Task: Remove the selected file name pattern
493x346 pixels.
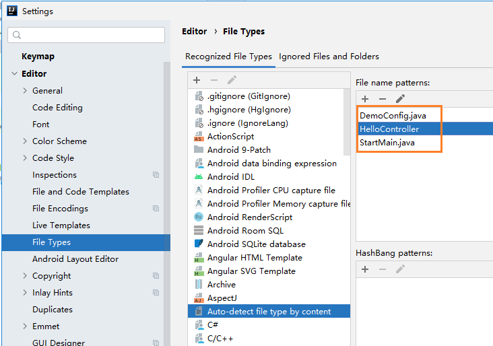Action: pyautogui.click(x=383, y=99)
